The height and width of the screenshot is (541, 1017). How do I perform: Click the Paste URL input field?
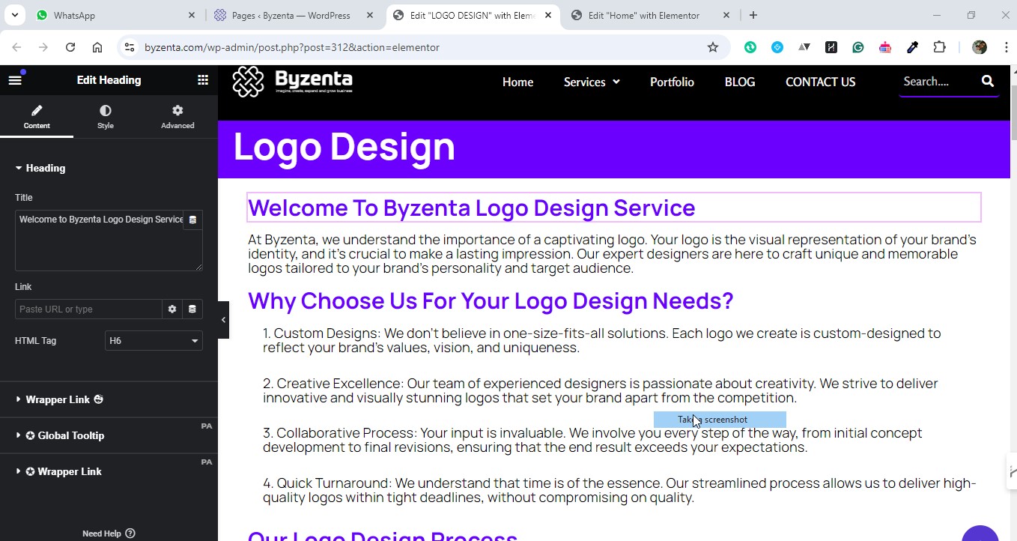click(88, 309)
